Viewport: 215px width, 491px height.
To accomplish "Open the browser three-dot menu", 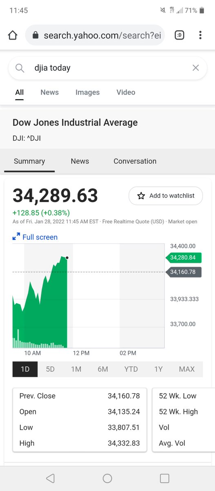I will pos(200,36).
